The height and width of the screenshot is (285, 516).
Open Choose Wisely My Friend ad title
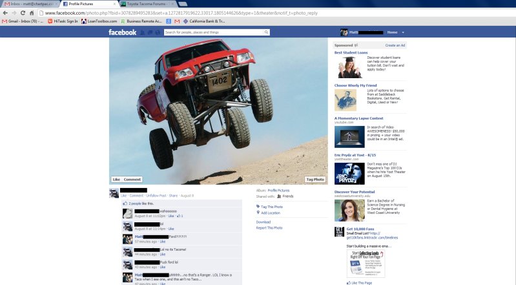pos(355,85)
